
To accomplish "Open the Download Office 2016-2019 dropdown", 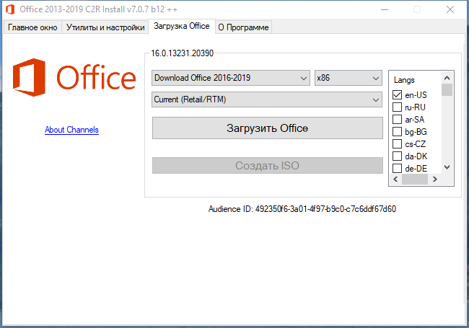I will coord(231,78).
